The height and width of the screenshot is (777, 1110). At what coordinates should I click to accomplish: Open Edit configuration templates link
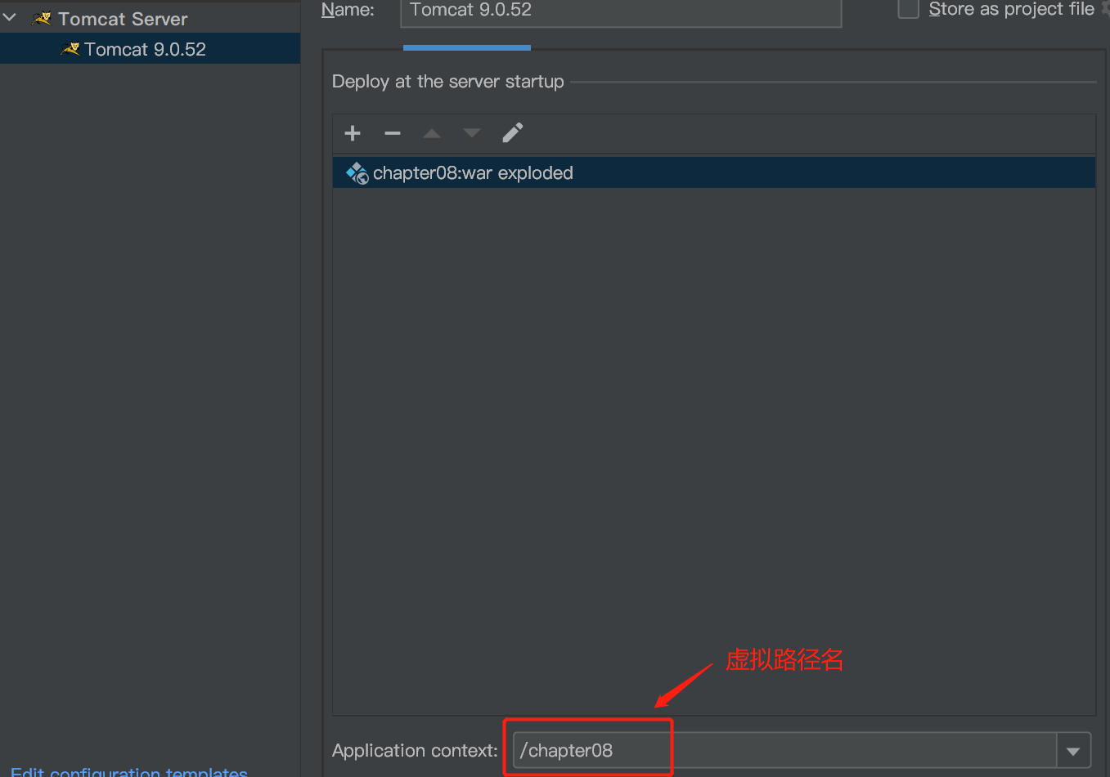(x=129, y=770)
